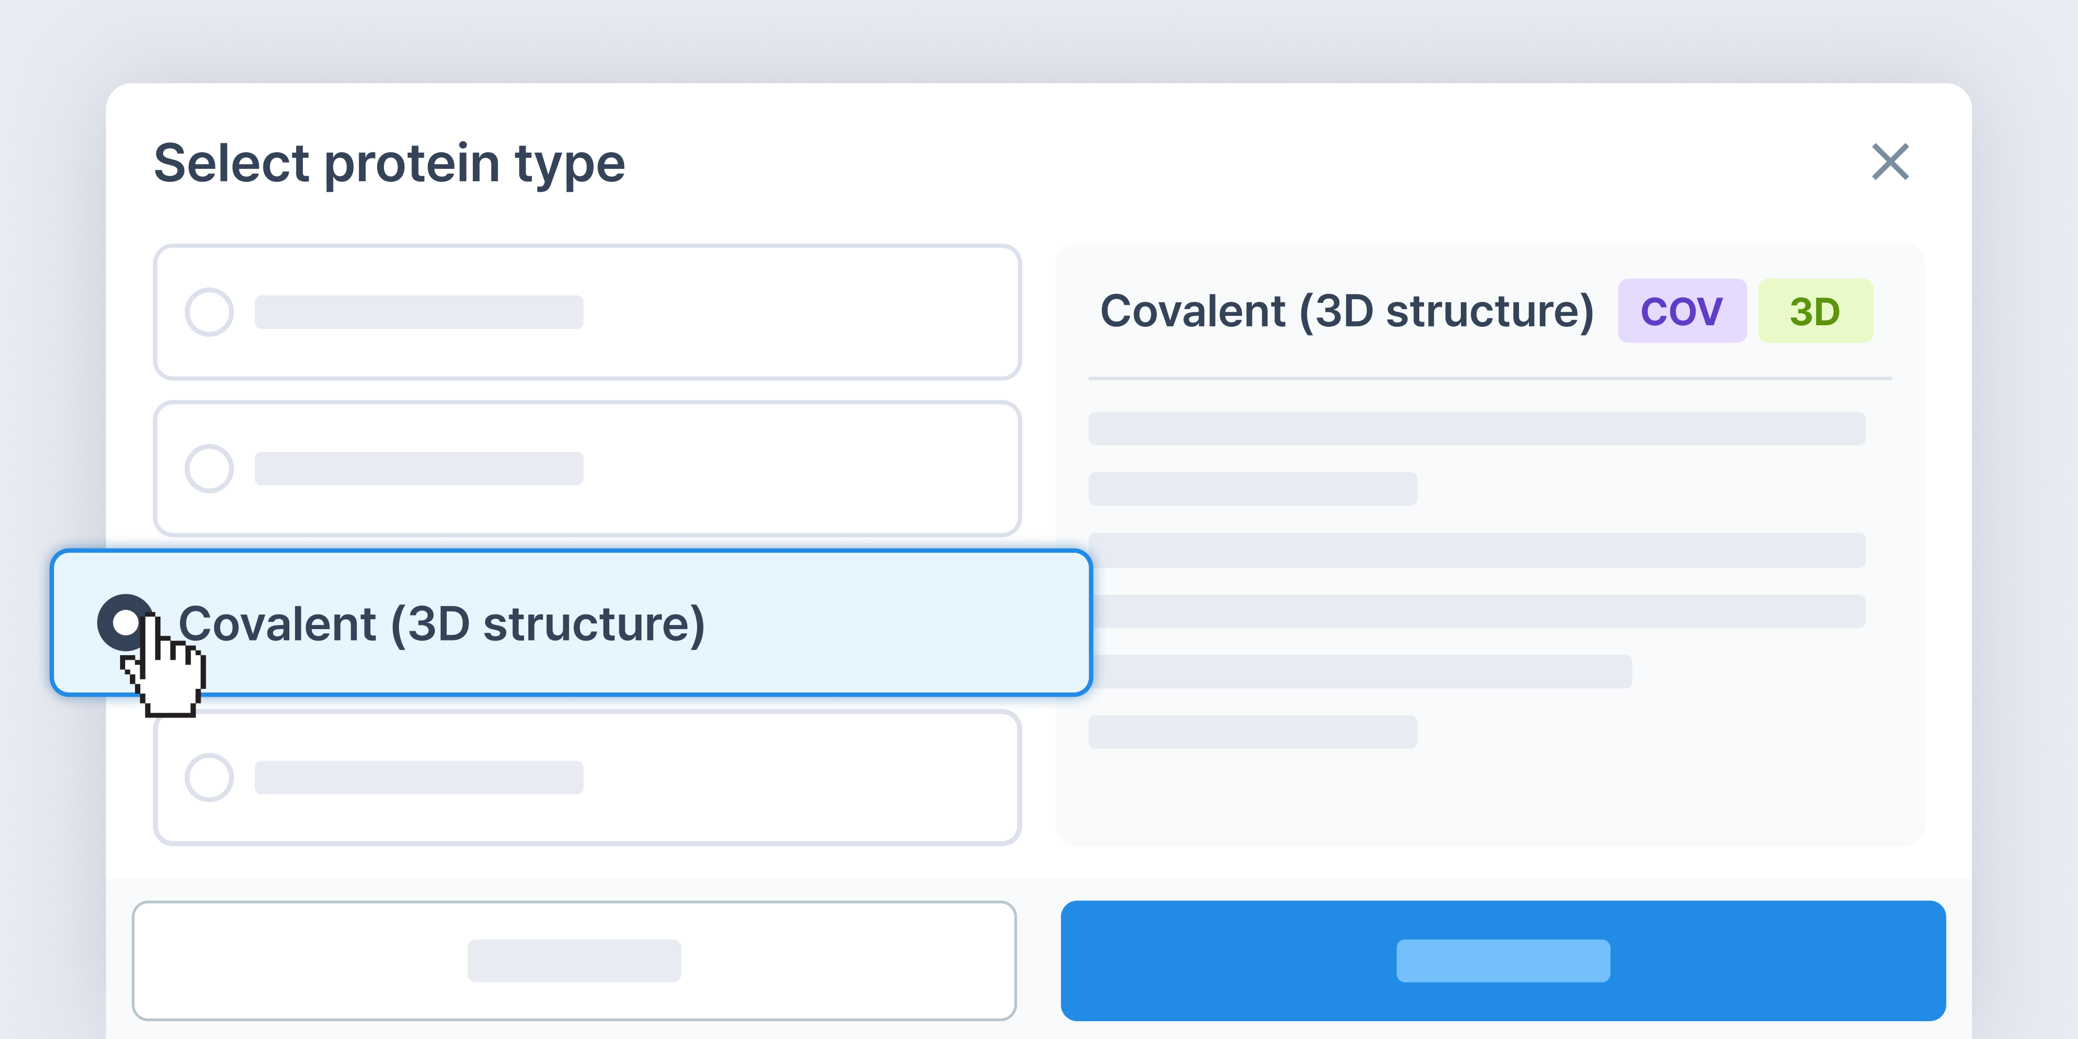Click the purple COV badge
This screenshot has height=1039, width=2078.
tap(1681, 311)
